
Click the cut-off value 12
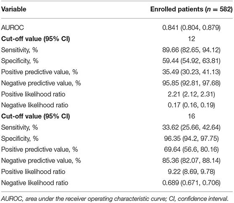pos(192,39)
